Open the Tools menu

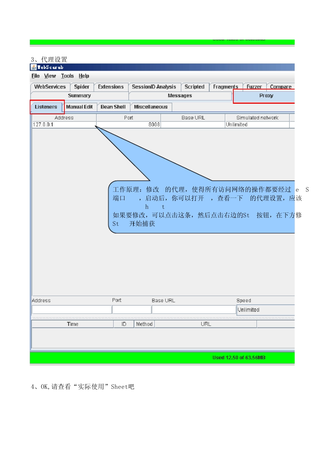click(x=68, y=76)
